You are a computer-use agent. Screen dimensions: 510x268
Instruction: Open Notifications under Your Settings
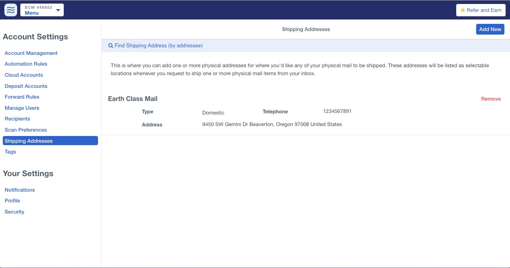[20, 190]
